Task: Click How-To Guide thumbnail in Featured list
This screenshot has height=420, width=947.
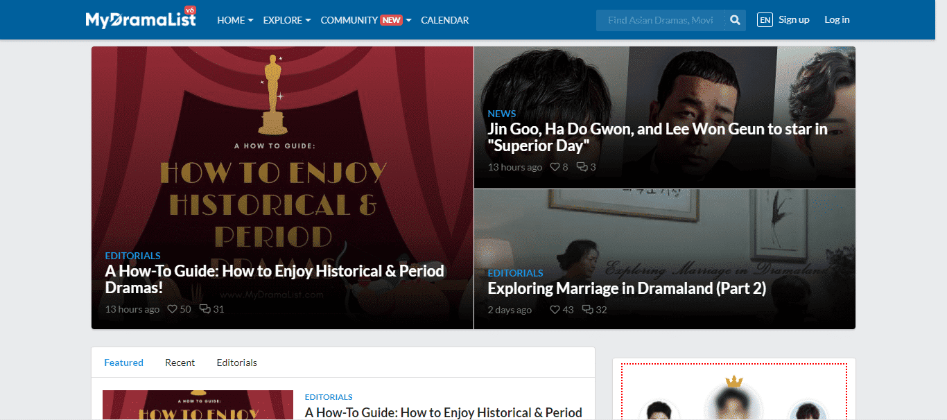Action: pyautogui.click(x=198, y=405)
